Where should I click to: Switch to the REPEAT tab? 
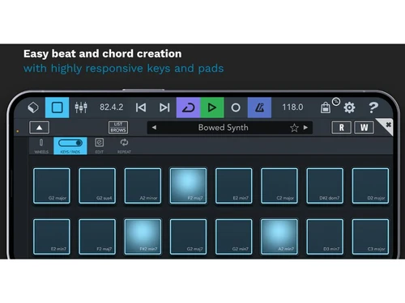click(x=124, y=146)
